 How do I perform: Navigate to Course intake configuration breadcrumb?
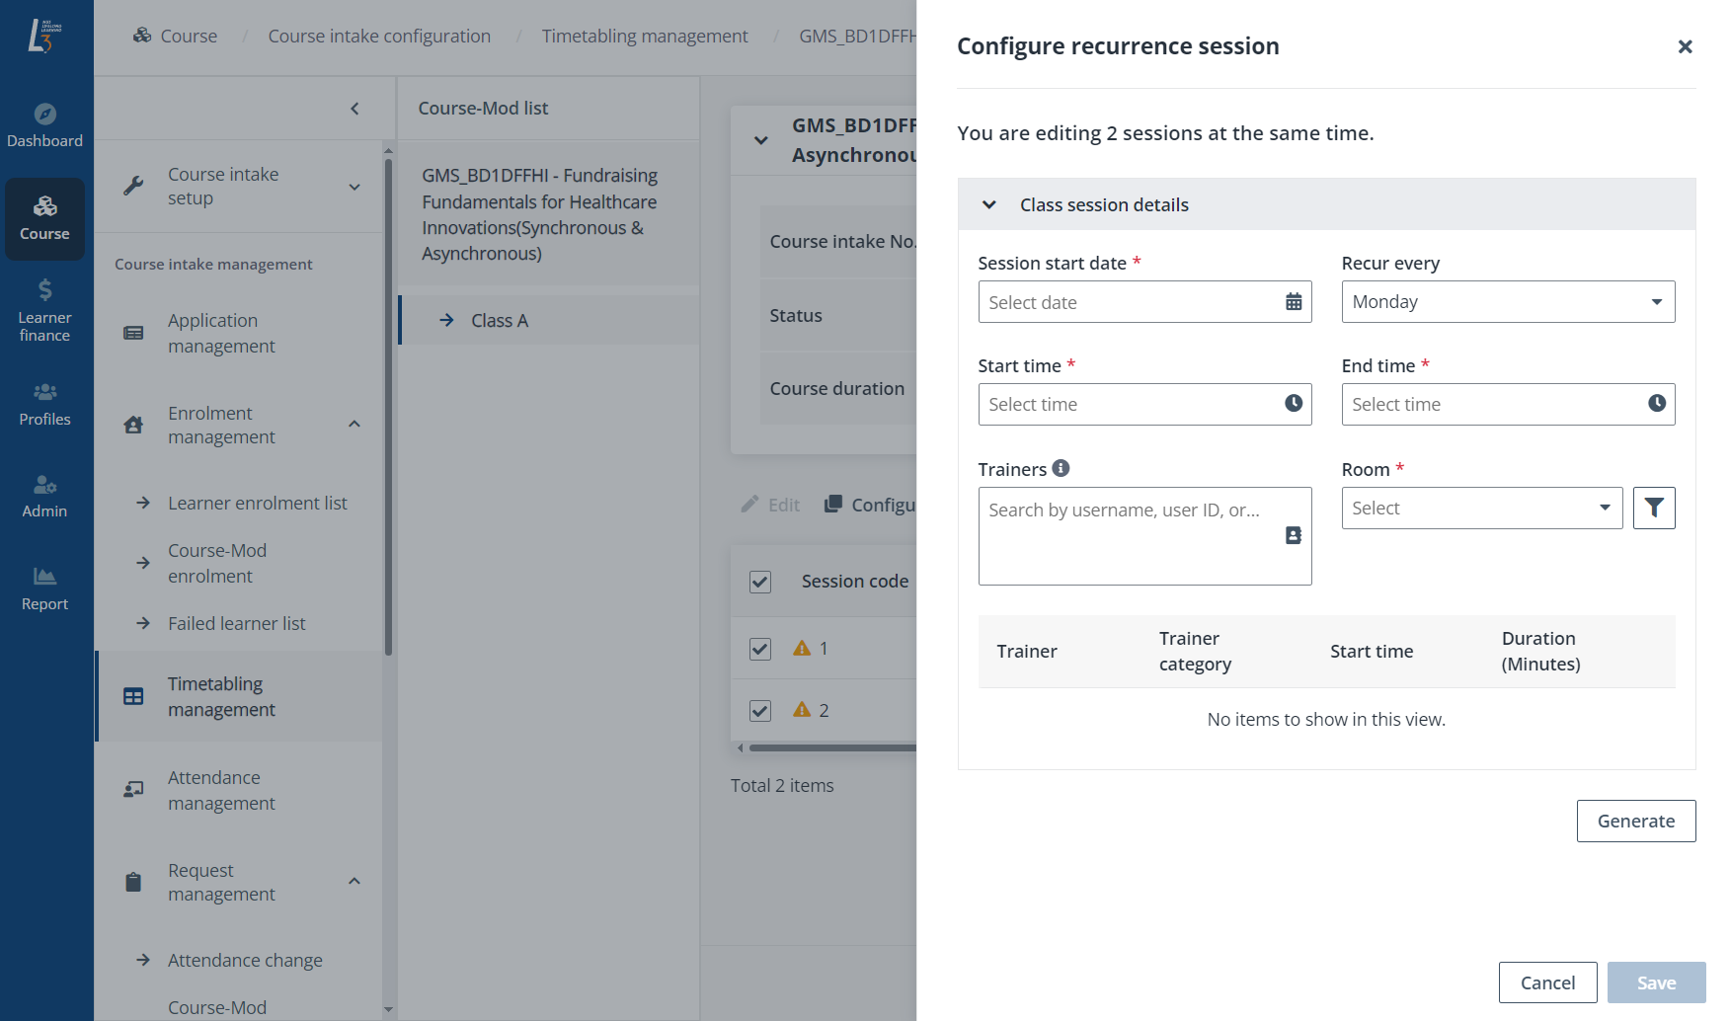click(x=379, y=36)
